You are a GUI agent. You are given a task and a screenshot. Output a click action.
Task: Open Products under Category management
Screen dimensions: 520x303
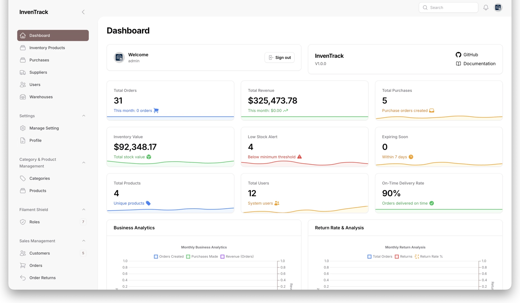(x=53, y=191)
